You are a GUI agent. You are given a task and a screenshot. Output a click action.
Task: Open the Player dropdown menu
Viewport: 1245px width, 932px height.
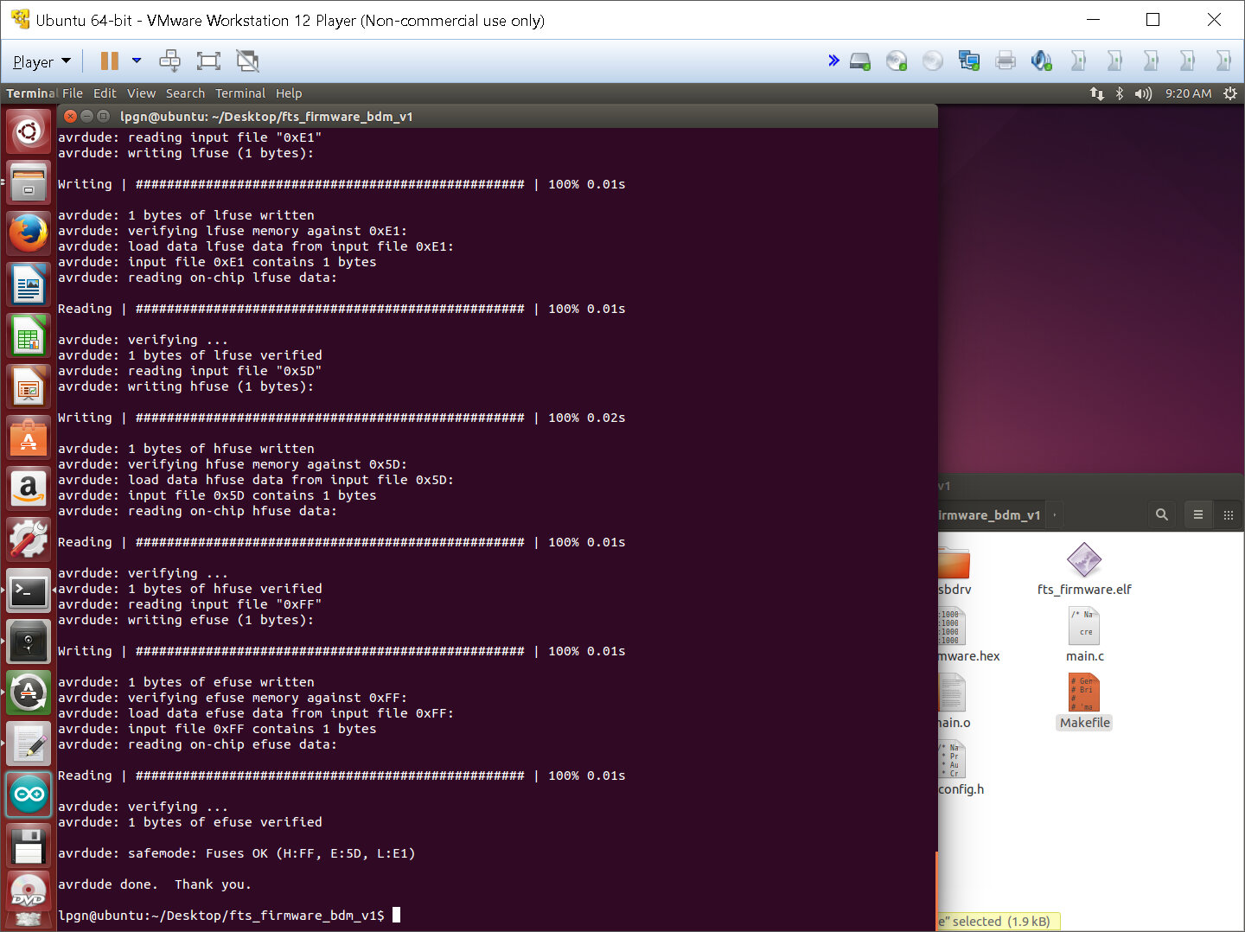coord(41,61)
